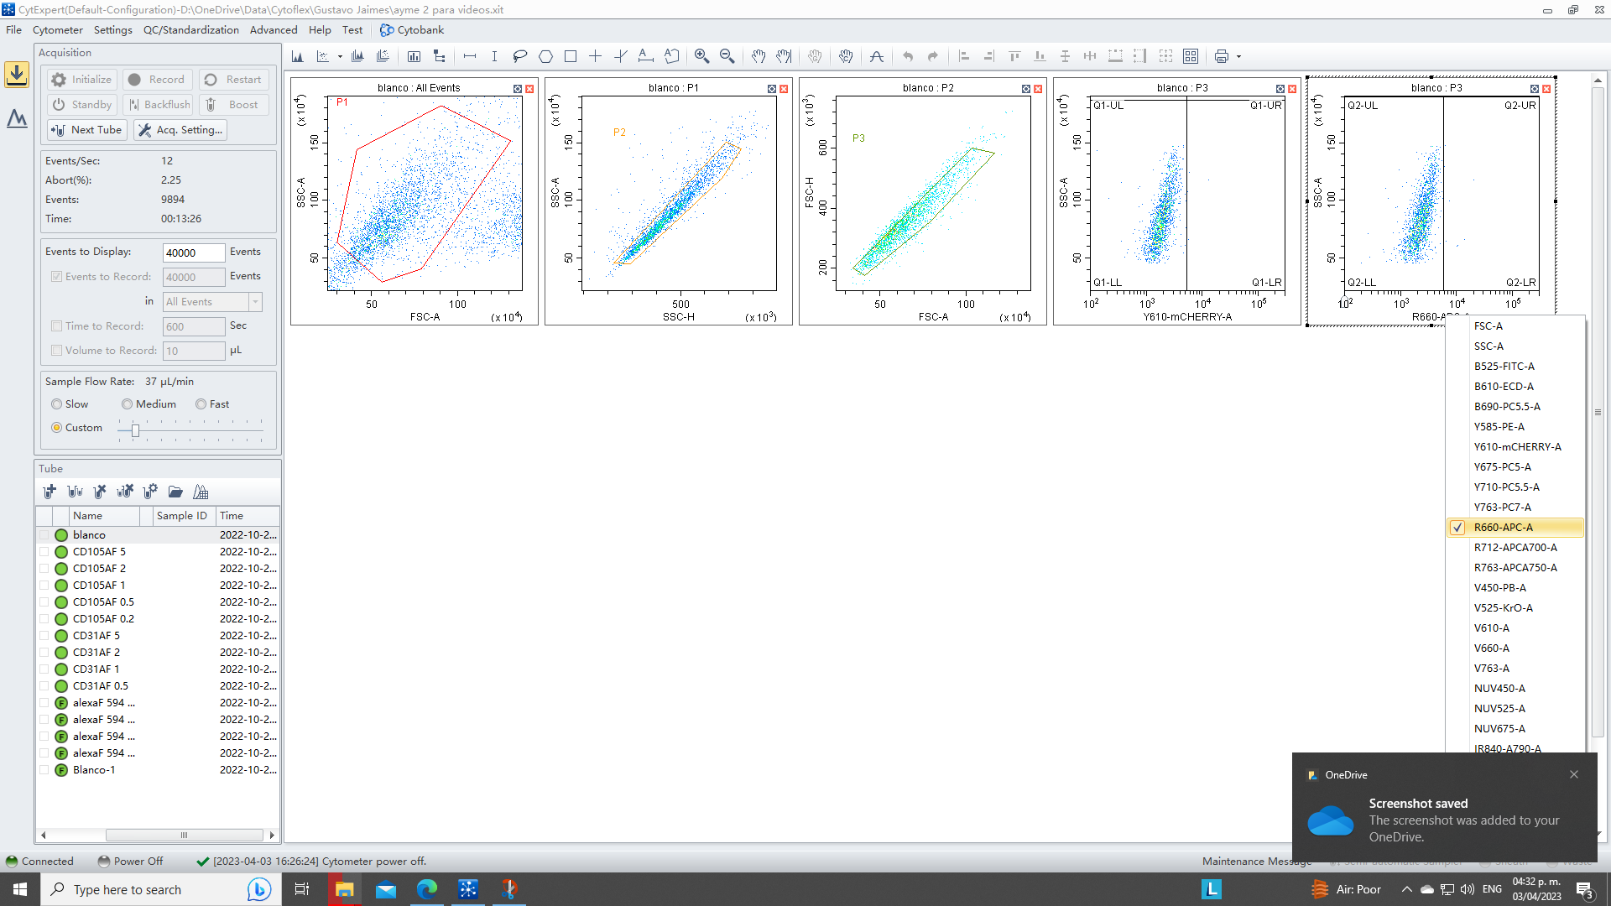Viewport: 1611px width, 906px height.
Task: Click the print icon in toolbar
Action: coord(1222,56)
